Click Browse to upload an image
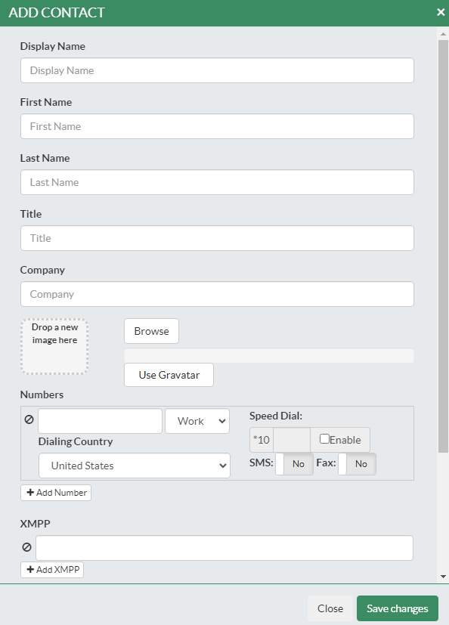This screenshot has height=625, width=449. 151,331
